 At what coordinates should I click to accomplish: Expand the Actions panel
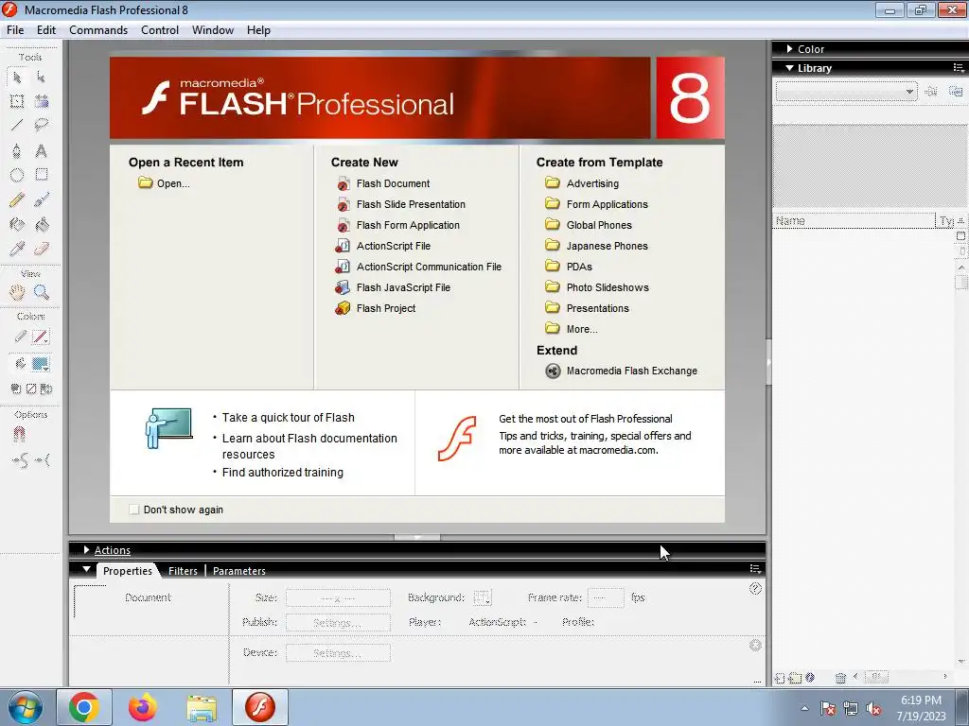[x=86, y=549]
